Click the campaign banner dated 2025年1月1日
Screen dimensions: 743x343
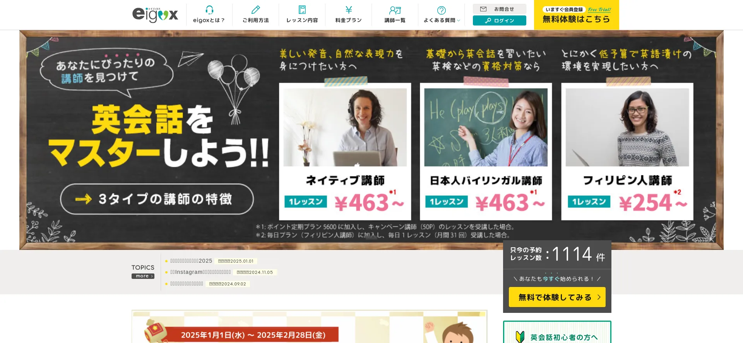[309, 327]
